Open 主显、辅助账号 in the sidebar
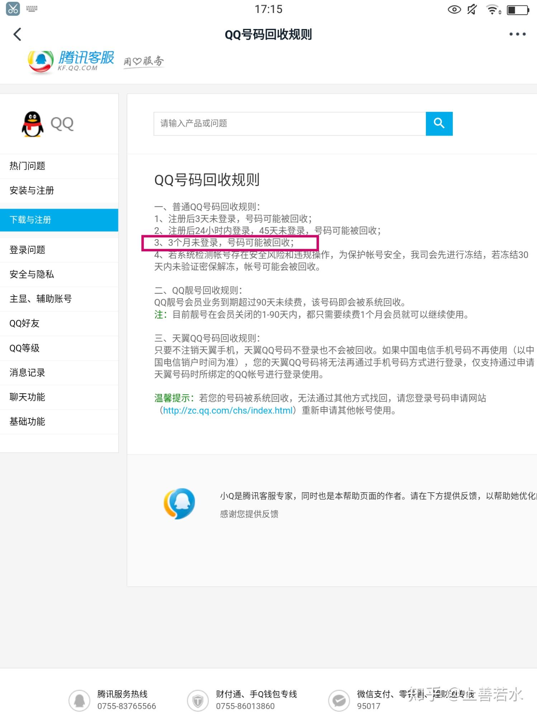The image size is (537, 716). pyautogui.click(x=59, y=299)
